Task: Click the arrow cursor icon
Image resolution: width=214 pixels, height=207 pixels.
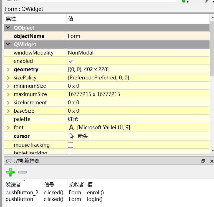Action: pos(72,136)
